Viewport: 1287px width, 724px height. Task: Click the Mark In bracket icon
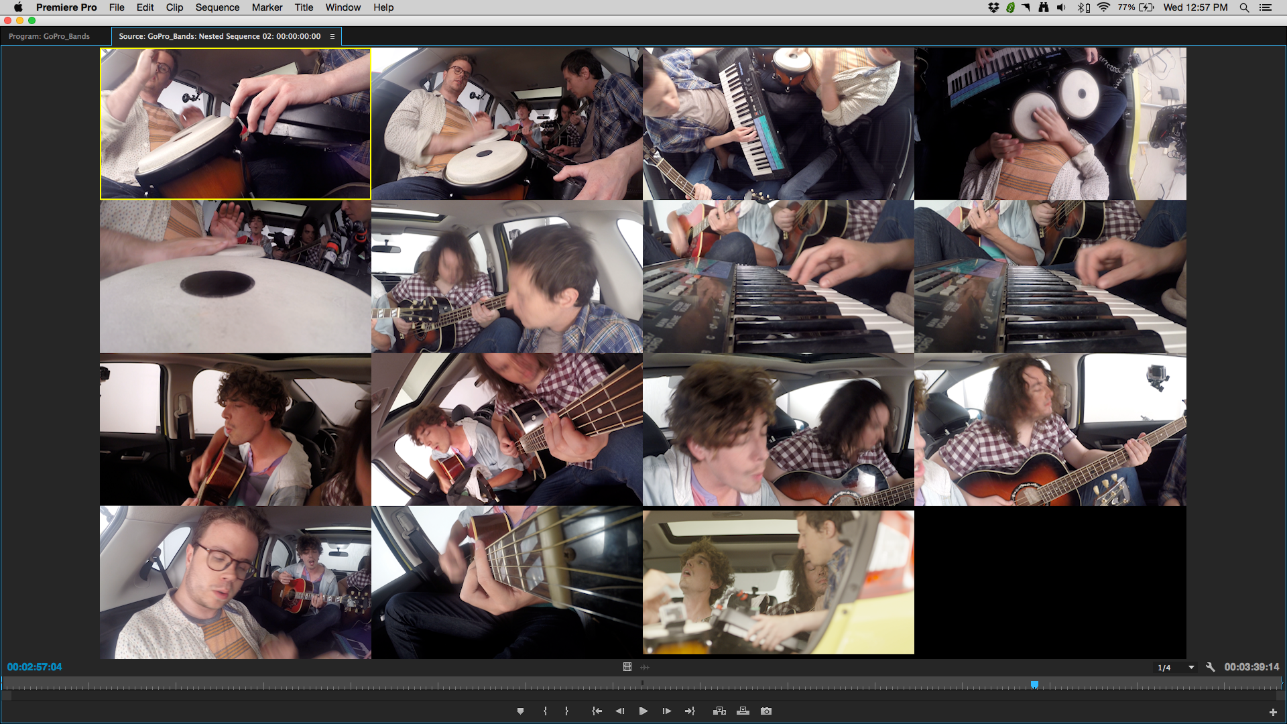pos(545,711)
